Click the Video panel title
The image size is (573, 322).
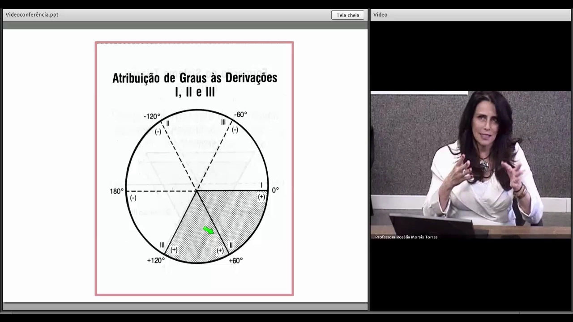point(380,15)
